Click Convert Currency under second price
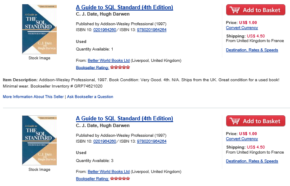The image size is (290, 186). [242, 139]
